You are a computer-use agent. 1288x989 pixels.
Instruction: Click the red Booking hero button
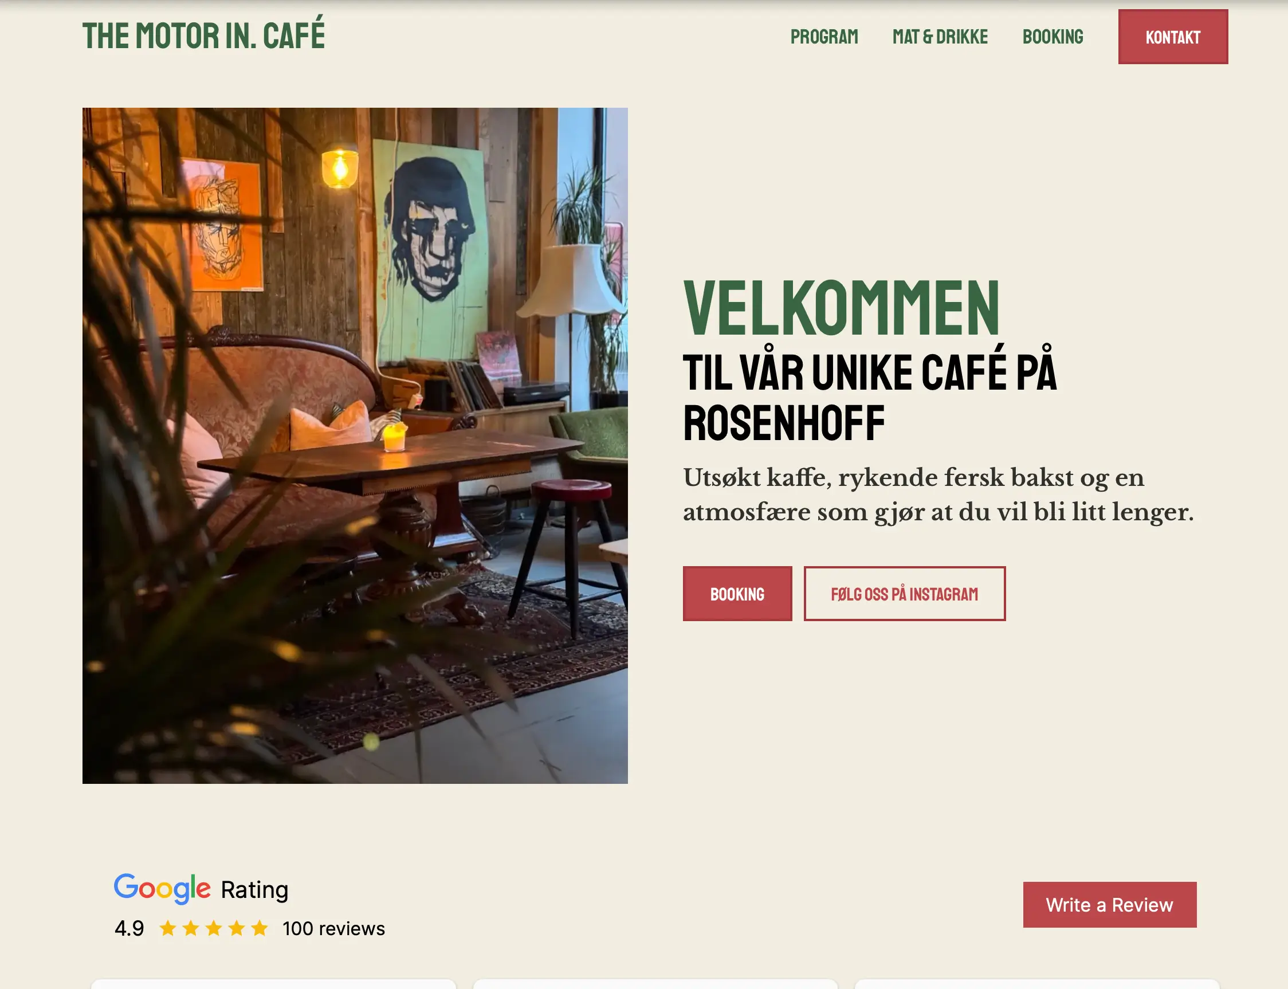click(x=737, y=594)
